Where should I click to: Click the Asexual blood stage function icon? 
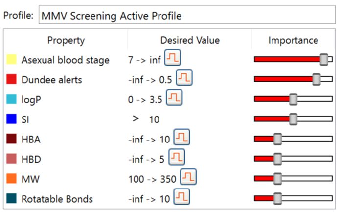click(x=173, y=59)
